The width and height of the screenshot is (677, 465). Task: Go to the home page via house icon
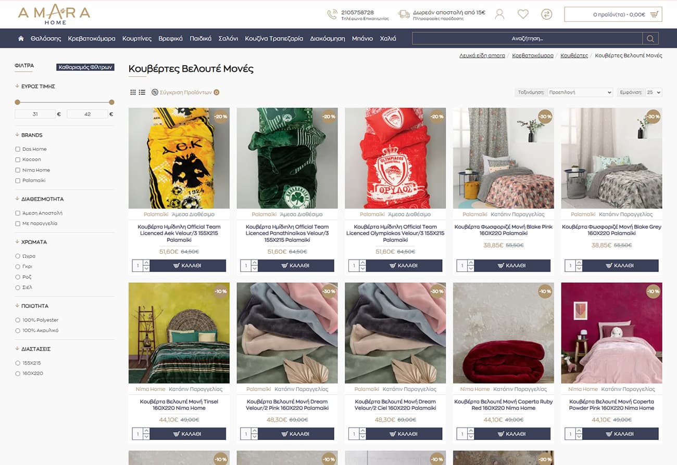pyautogui.click(x=21, y=38)
